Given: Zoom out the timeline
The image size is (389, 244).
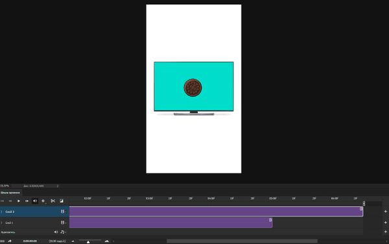Looking at the screenshot, I should point(73,241).
